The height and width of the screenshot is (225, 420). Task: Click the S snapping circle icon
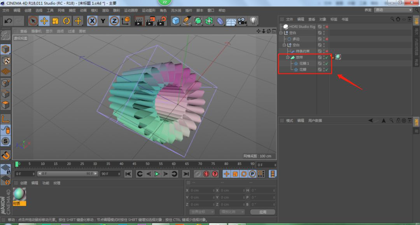point(5,141)
